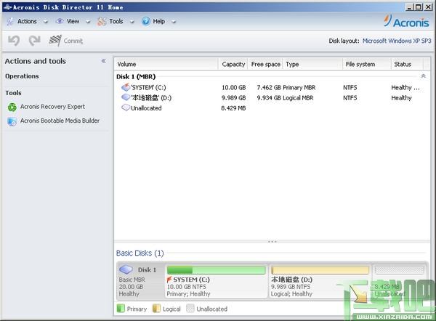Screen dimensions: 436x321
Task: Open the Tools menu
Action: 116,21
